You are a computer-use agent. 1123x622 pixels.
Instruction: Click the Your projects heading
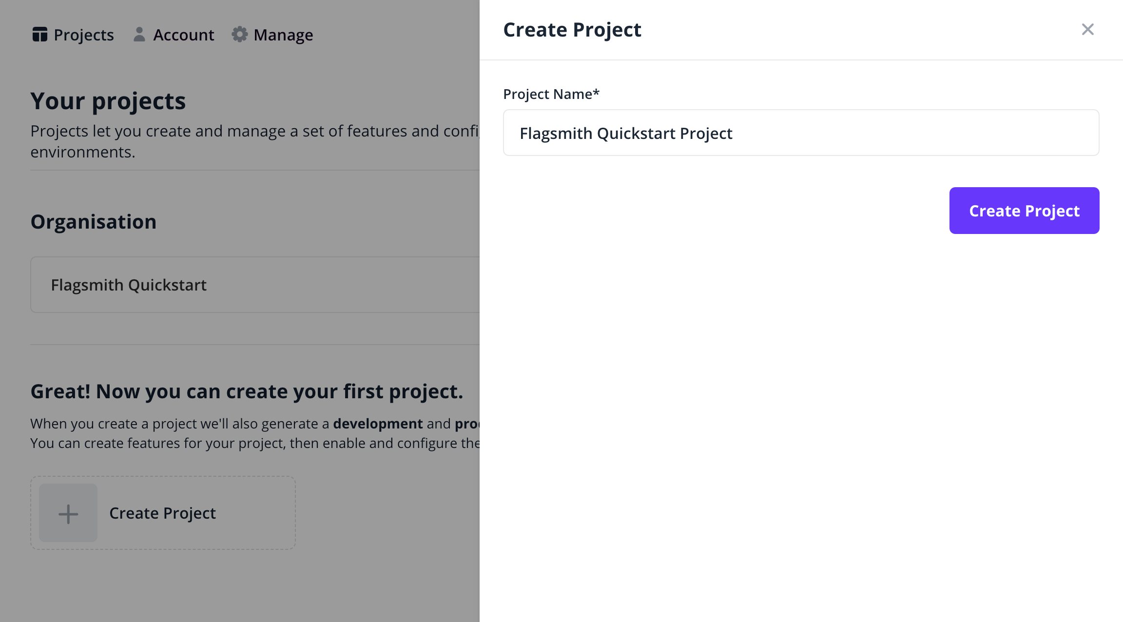pos(108,101)
